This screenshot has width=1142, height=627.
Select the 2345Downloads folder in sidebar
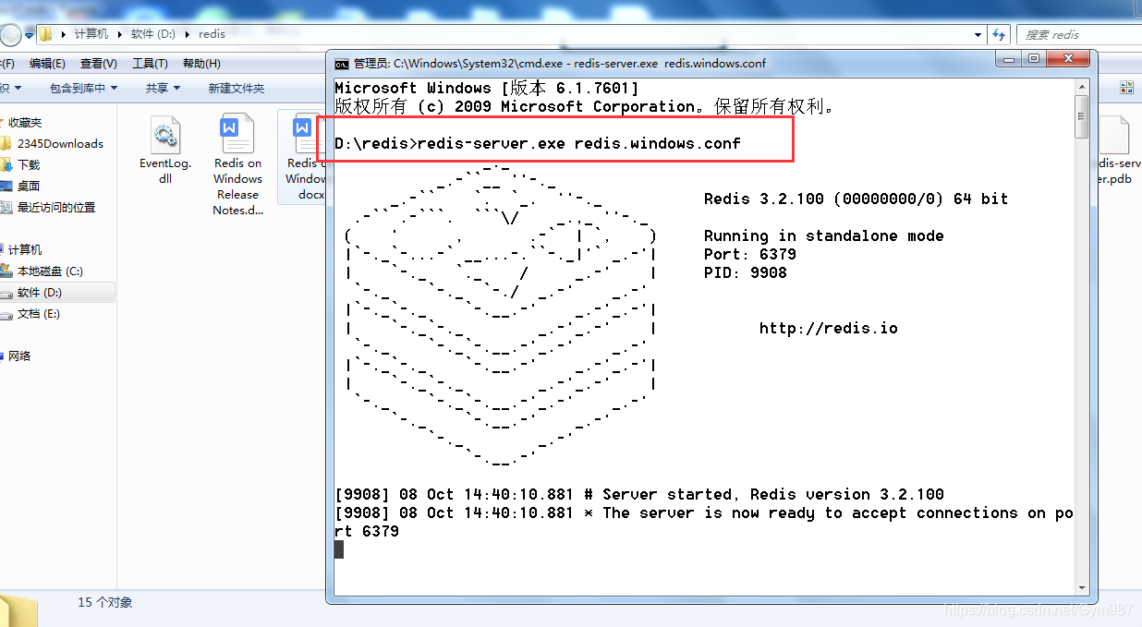[60, 143]
